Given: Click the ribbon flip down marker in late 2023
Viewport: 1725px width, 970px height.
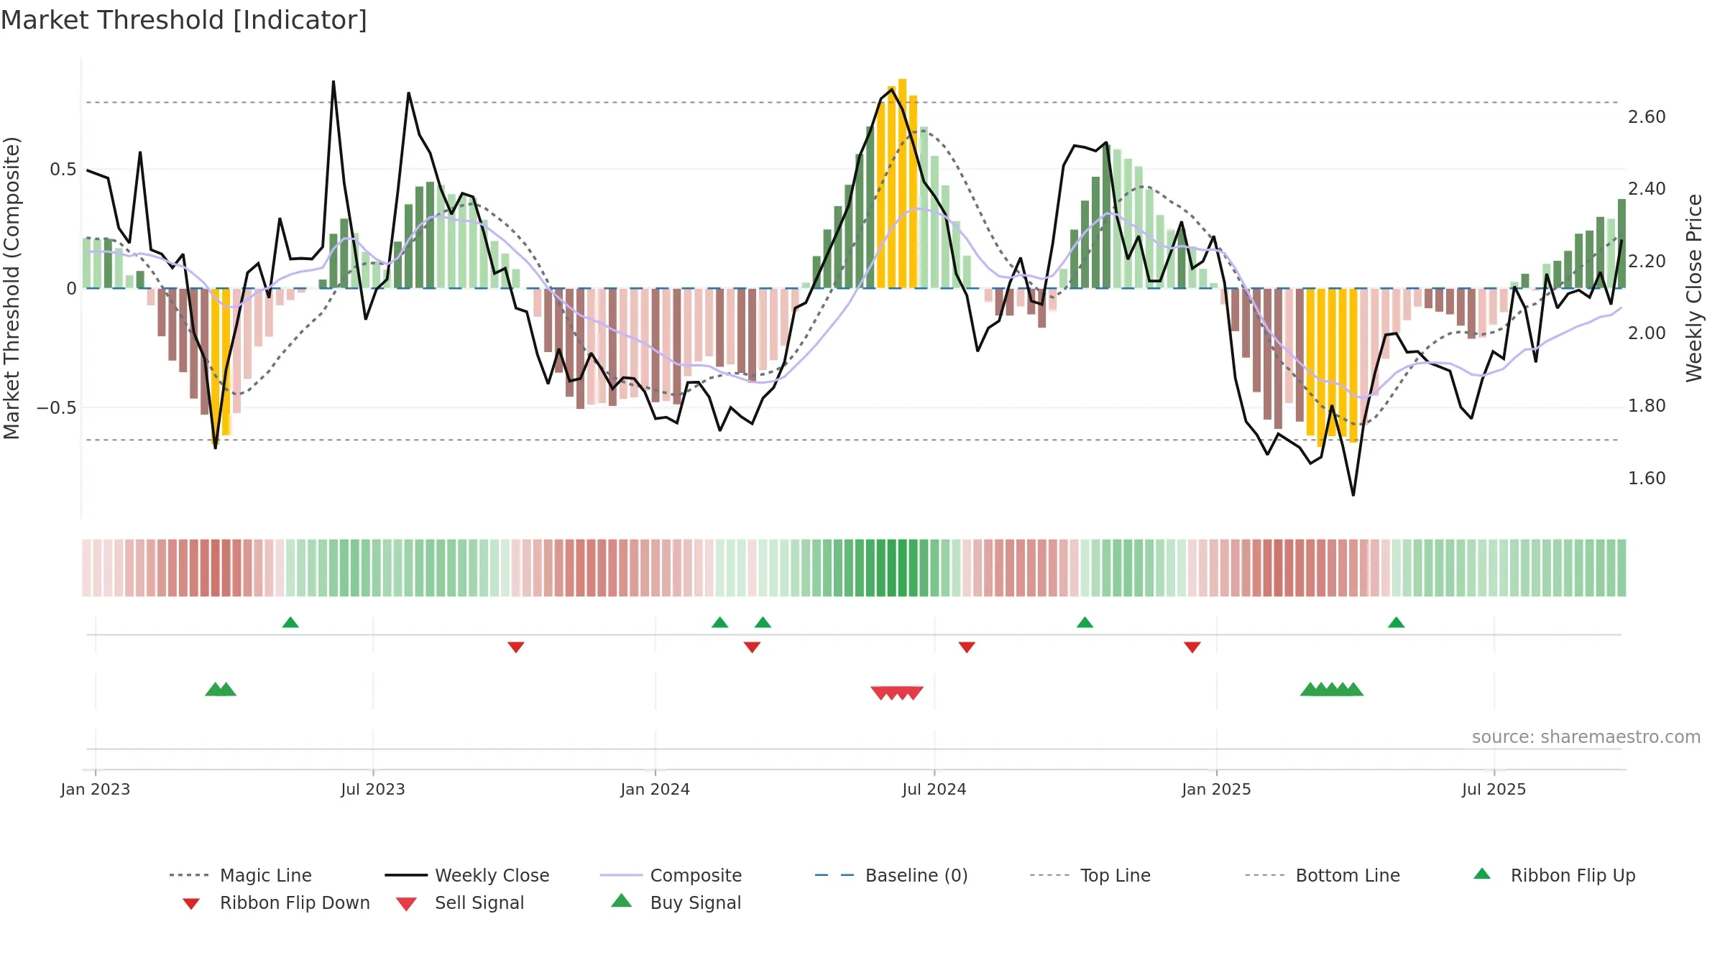Looking at the screenshot, I should click(516, 647).
